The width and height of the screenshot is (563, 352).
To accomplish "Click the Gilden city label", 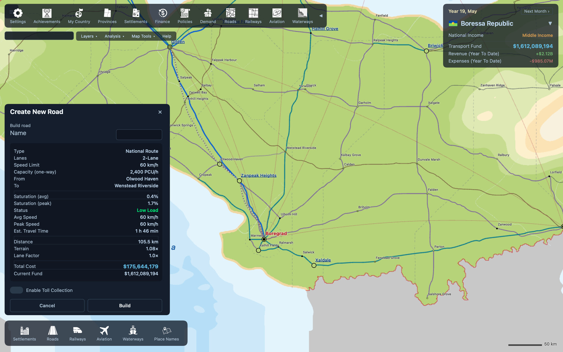I will (x=178, y=42).
